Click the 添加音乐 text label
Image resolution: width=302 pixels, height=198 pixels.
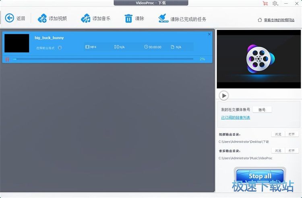(x=101, y=18)
